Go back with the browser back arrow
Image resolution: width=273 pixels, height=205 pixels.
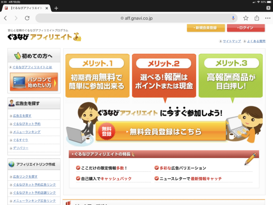[5, 18]
